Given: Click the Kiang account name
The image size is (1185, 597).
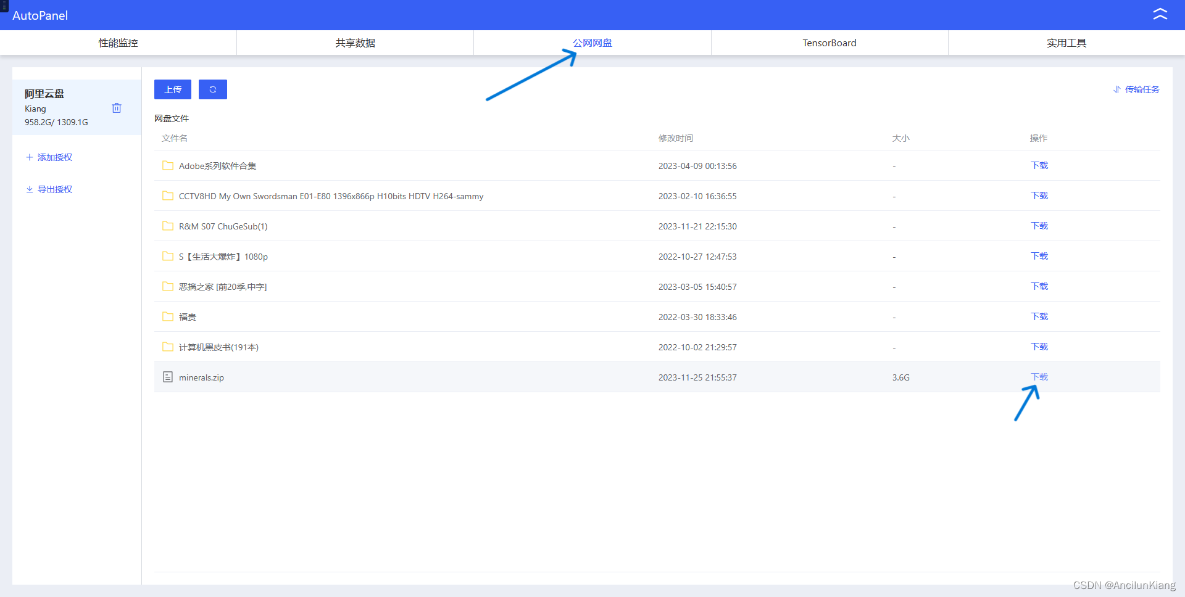Looking at the screenshot, I should coord(35,109).
